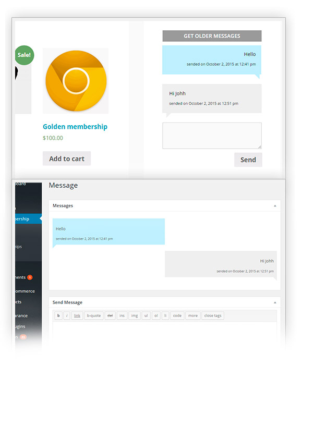Viewport: 314px width, 438px height.
Task: Add Golden membership to cart
Action: point(66,159)
